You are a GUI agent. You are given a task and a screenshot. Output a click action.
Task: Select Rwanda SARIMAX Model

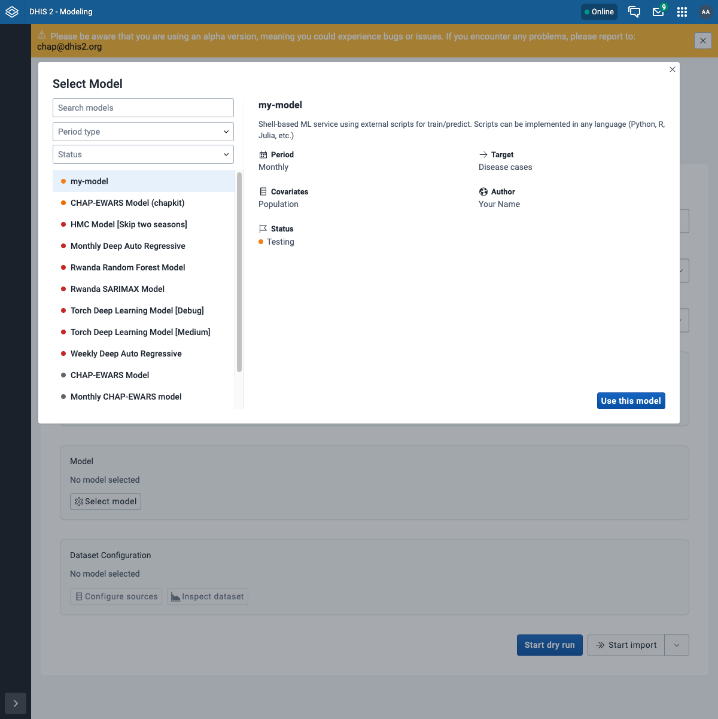pyautogui.click(x=144, y=289)
